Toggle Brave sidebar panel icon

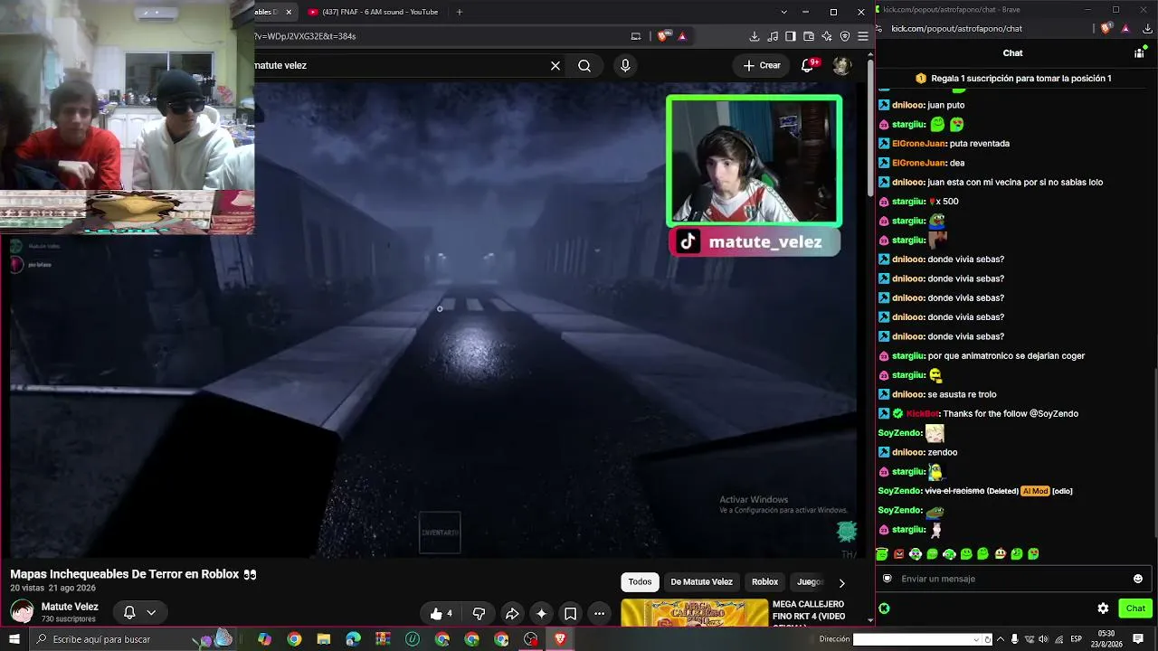(791, 36)
